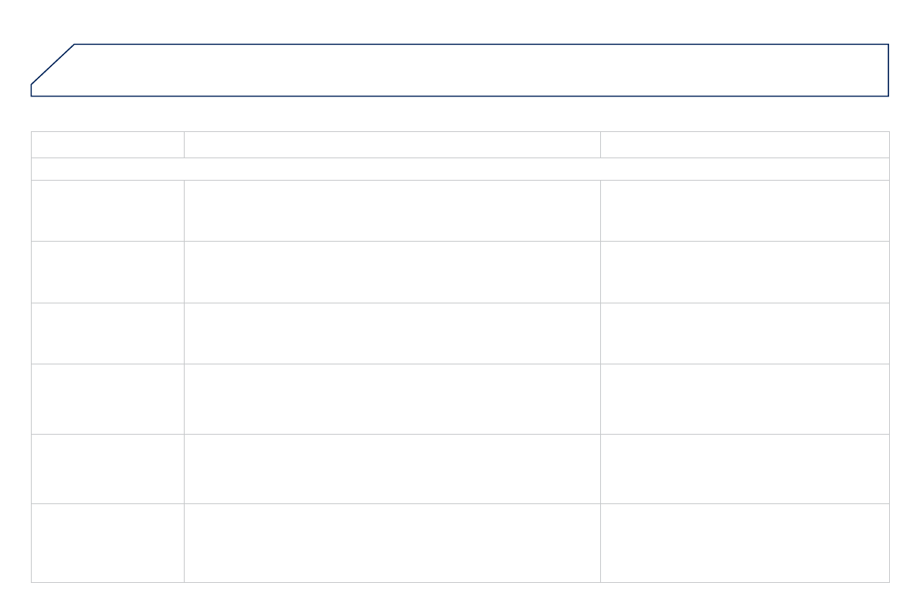Select second body row's right column cell
The height and width of the screenshot is (613, 920).
(744, 272)
